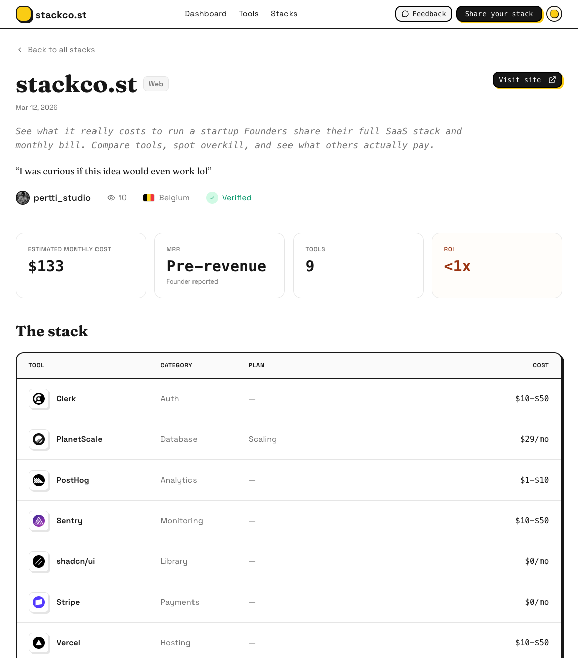Click the PlanetScale database icon
Viewport: 578px width, 658px height.
coord(39,439)
